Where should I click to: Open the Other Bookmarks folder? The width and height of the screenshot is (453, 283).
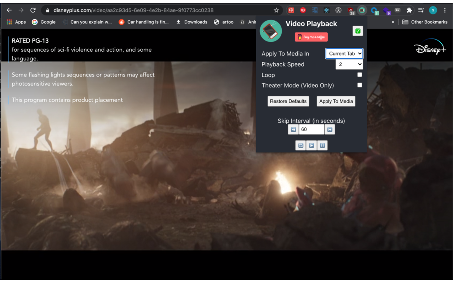425,22
